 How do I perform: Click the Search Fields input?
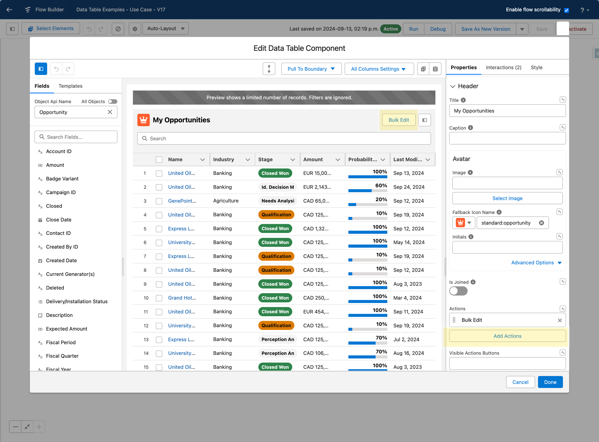pyautogui.click(x=76, y=137)
